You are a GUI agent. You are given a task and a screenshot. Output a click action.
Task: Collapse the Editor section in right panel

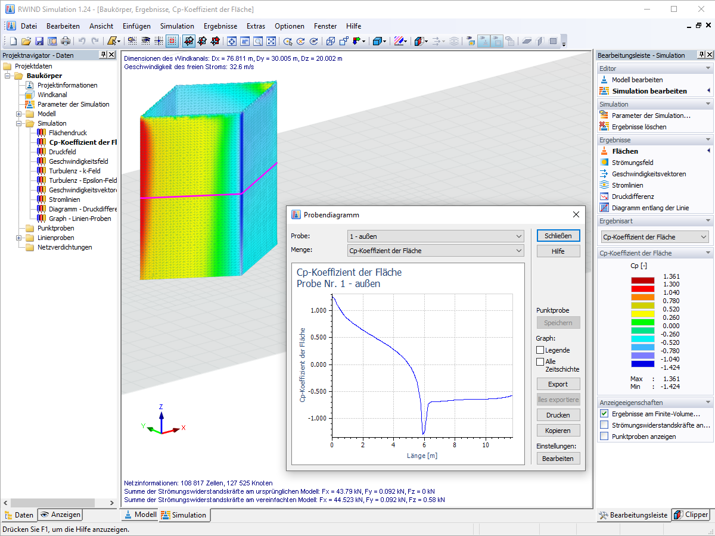coord(708,69)
